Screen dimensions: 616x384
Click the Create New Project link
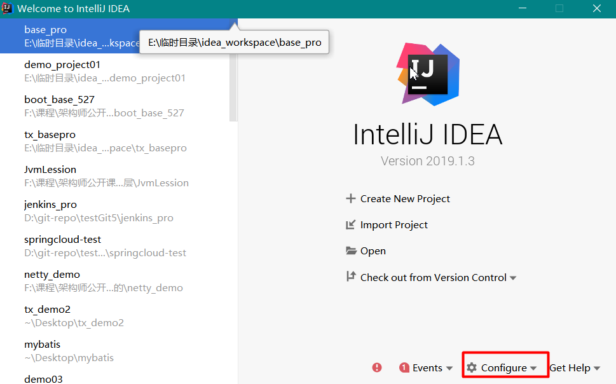(405, 199)
